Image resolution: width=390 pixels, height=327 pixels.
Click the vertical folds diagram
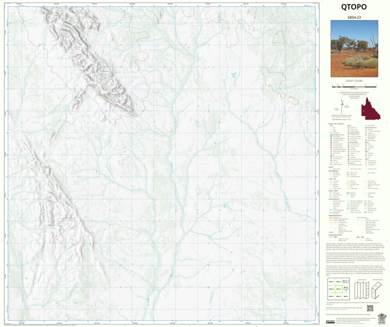361,290
